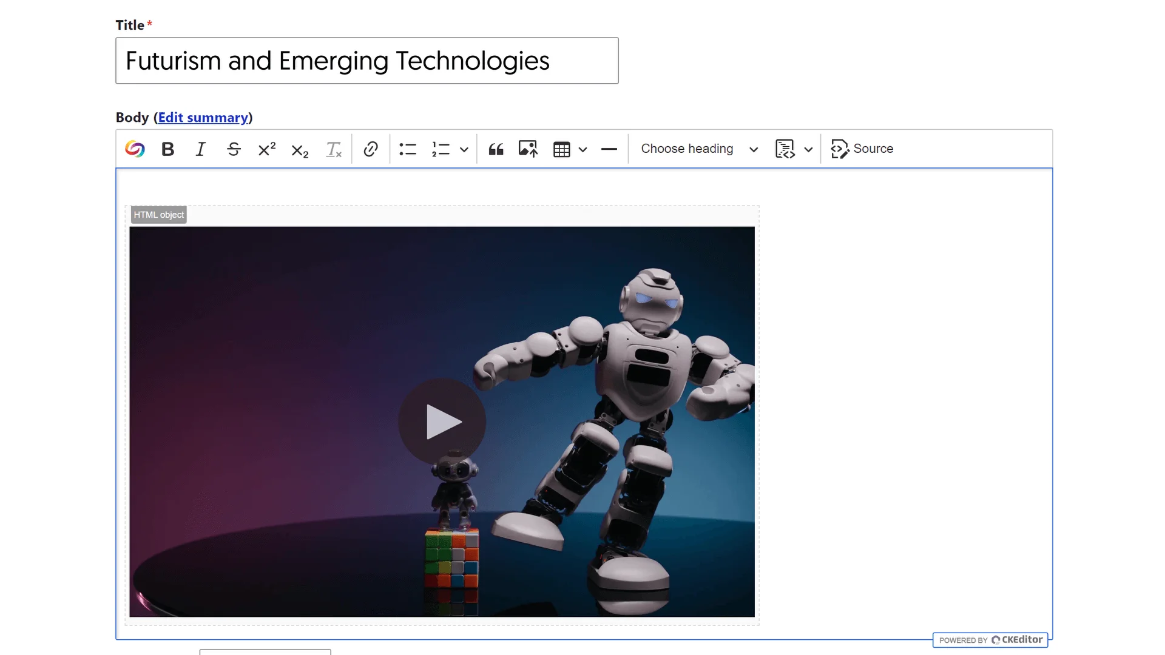Screen dimensions: 1165x655
Task: Expand the table dropdown arrow
Action: tap(583, 149)
